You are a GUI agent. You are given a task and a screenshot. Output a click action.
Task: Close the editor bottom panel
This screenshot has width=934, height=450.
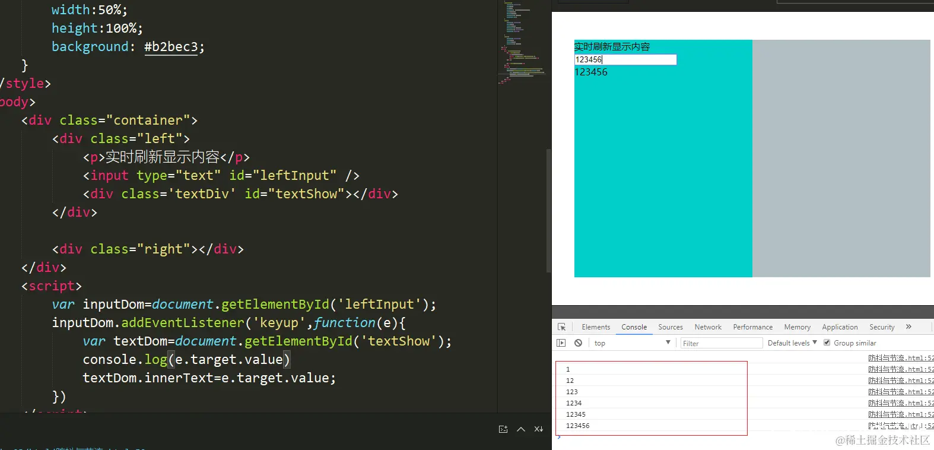point(539,429)
